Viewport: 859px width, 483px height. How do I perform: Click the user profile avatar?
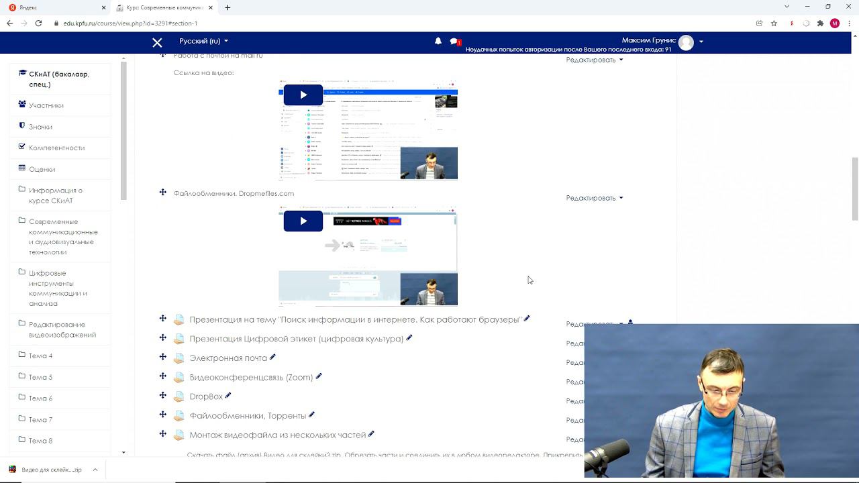pyautogui.click(x=686, y=42)
